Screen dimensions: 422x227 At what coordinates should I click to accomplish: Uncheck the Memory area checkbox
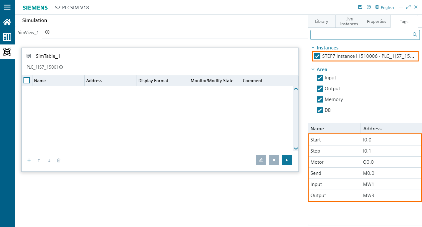(320, 99)
